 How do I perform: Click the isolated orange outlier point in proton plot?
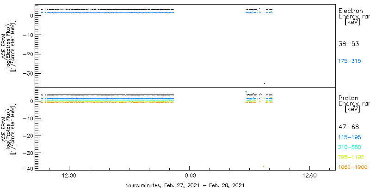pyautogui.click(x=264, y=166)
